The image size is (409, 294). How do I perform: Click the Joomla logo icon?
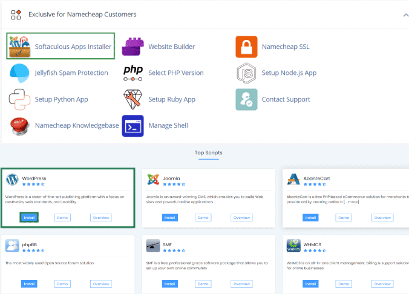153,180
